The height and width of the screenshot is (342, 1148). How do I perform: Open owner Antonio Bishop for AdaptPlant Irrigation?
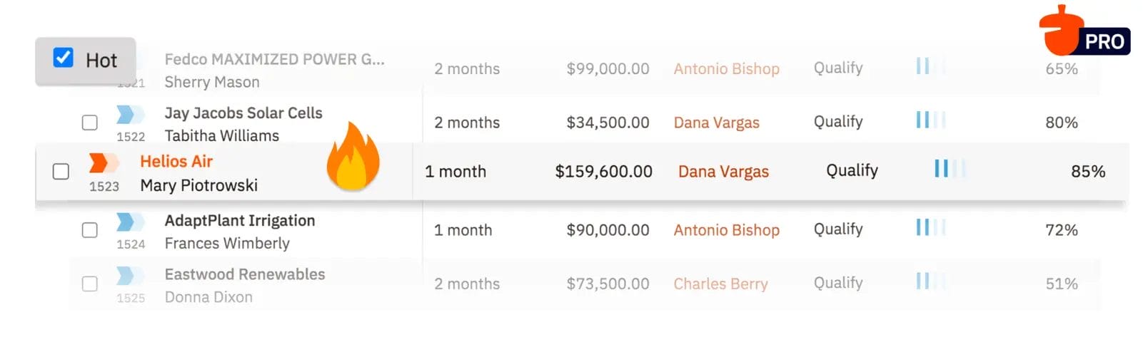(x=726, y=230)
